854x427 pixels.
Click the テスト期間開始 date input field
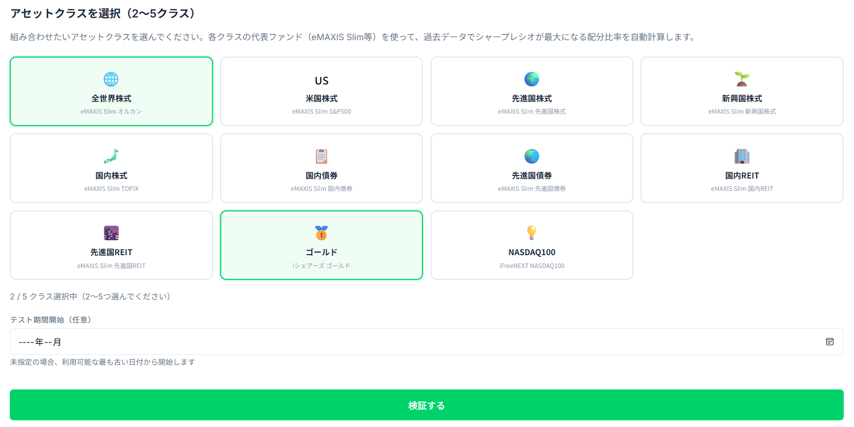point(360,342)
